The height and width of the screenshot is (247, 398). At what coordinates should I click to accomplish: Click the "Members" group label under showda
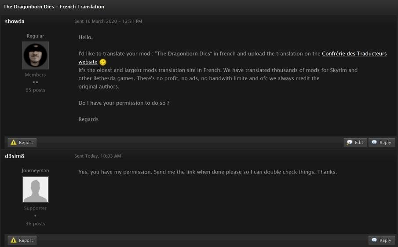coord(35,75)
